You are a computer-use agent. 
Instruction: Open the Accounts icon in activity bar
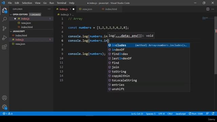[x=4, y=98]
